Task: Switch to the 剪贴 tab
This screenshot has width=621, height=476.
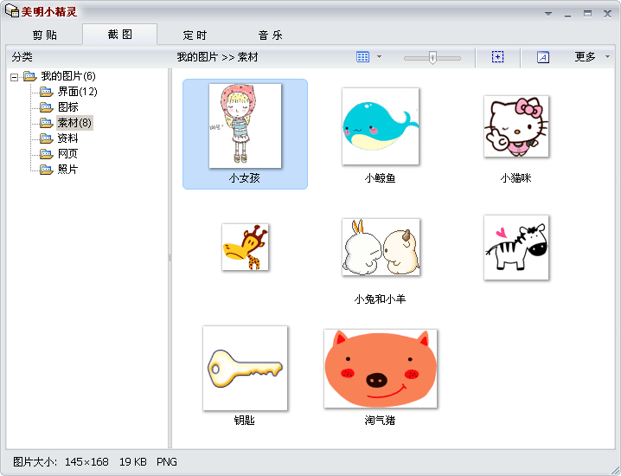Action: coord(45,35)
